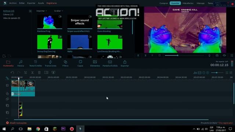Click the preview progress slider
This screenshot has width=235, height=132.
184,55
